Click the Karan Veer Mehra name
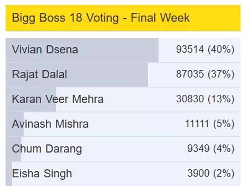Screen dimensions: 243x186 click(57, 99)
